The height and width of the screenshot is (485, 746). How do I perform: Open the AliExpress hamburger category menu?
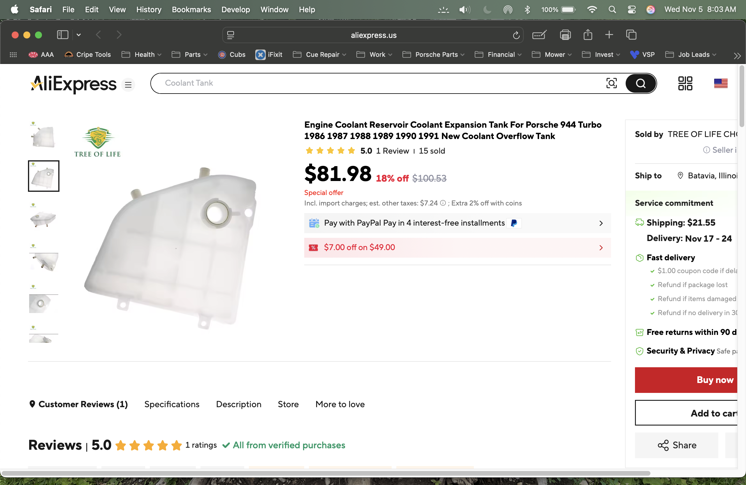(x=128, y=85)
